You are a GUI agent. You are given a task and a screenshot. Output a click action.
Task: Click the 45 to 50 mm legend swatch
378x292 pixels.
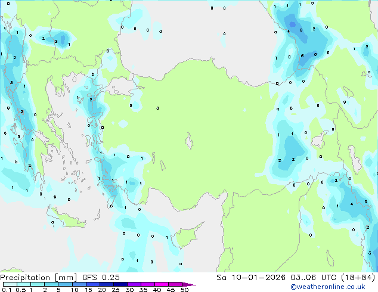175,284
